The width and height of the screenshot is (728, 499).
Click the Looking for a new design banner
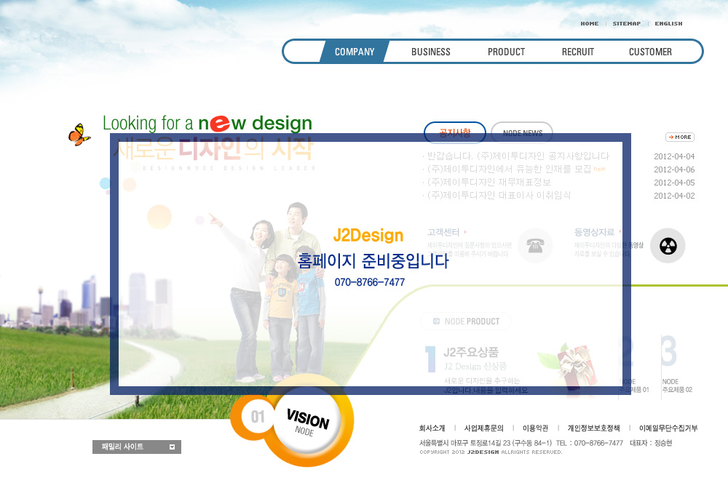pyautogui.click(x=207, y=124)
